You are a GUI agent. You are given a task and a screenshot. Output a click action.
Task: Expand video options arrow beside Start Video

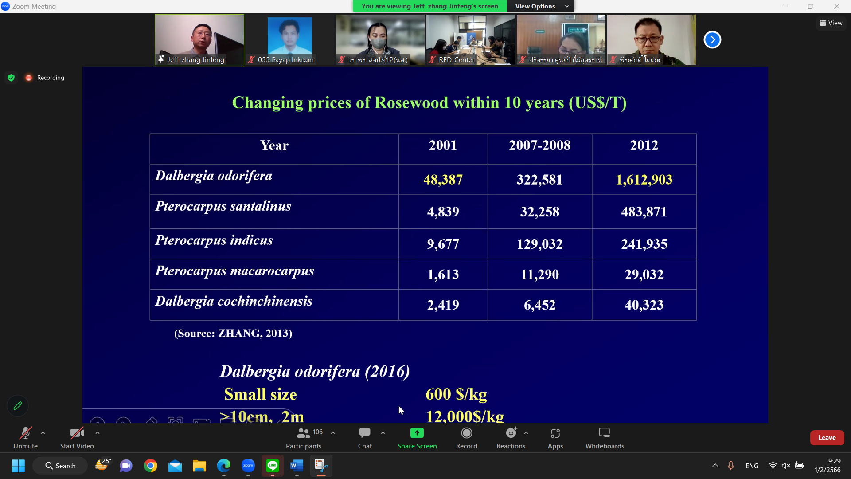(98, 433)
